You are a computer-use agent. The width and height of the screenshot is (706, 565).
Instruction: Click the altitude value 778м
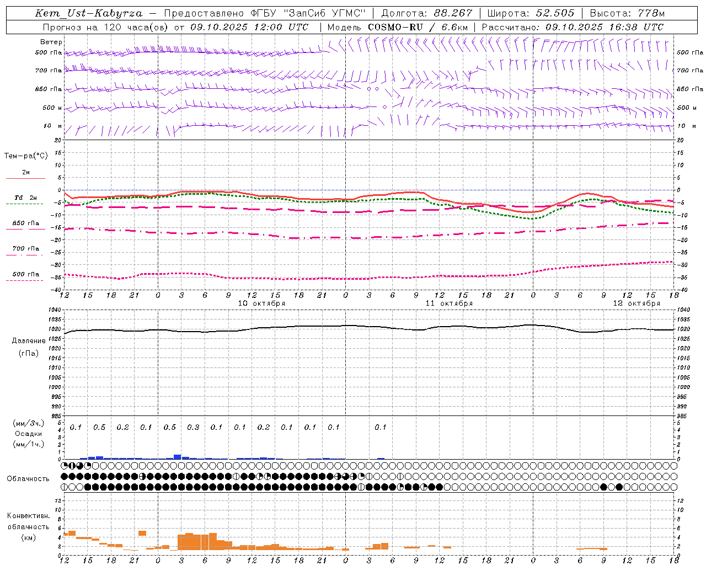(651, 13)
